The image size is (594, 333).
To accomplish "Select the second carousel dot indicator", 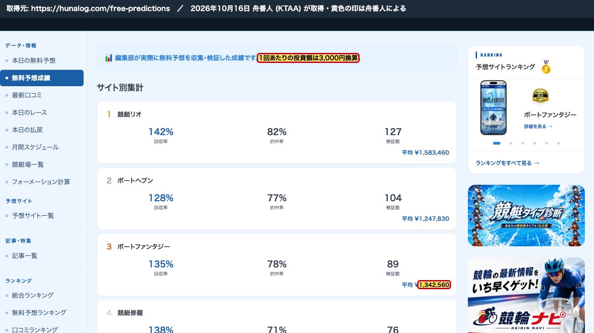I will [511, 143].
